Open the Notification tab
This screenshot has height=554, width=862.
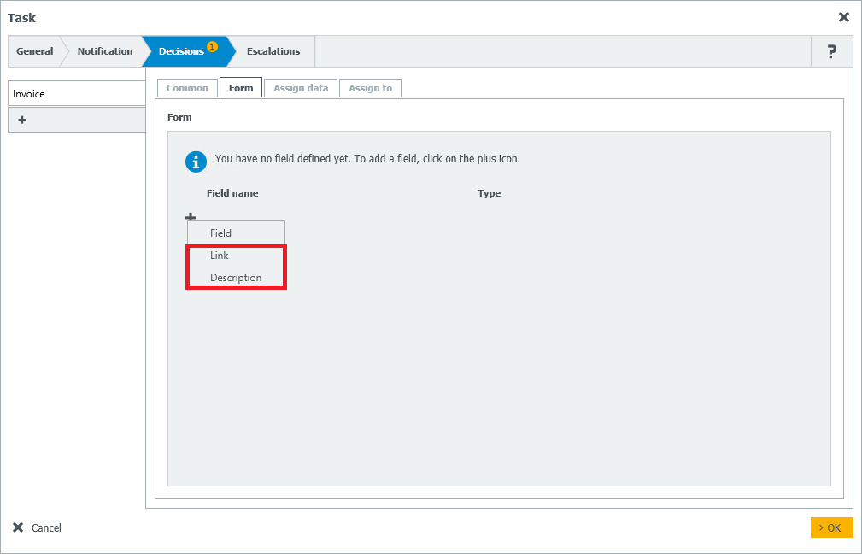[103, 51]
